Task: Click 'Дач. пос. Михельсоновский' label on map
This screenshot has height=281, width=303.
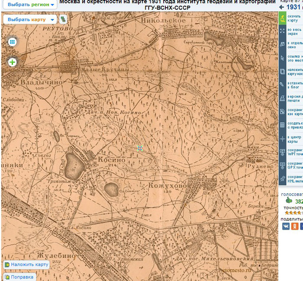Action: 214,258
